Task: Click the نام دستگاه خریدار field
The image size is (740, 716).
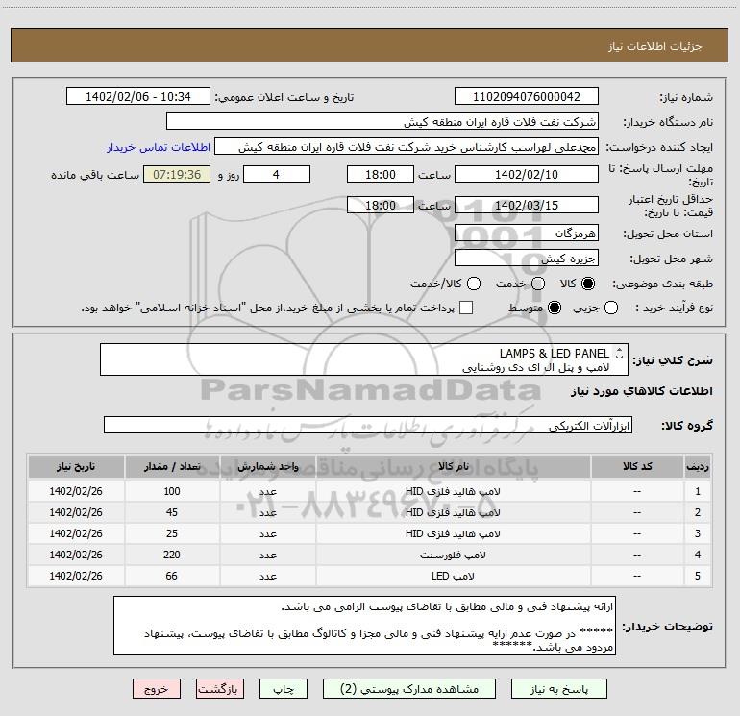Action: point(382,122)
